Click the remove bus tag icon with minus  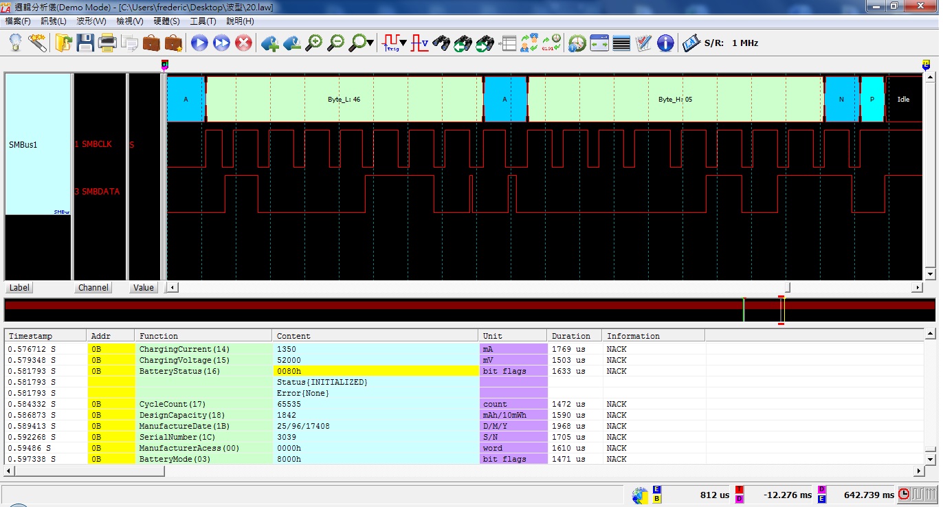pyautogui.click(x=291, y=43)
